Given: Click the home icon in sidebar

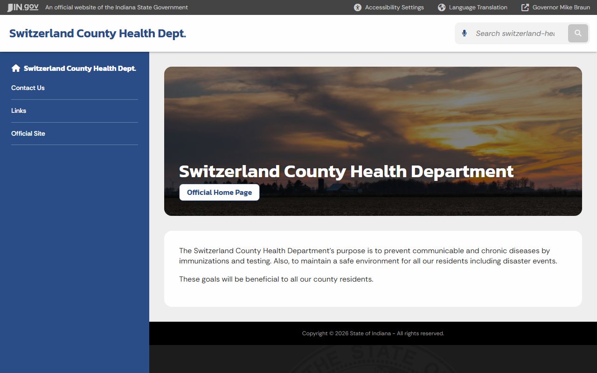Looking at the screenshot, I should [x=16, y=68].
